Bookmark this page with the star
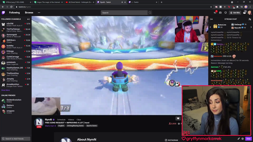This screenshot has width=253, height=142. (211, 7)
